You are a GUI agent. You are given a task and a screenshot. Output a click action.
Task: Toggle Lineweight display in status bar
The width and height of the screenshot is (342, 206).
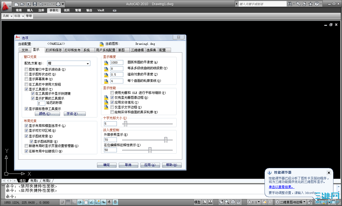coord(109,202)
